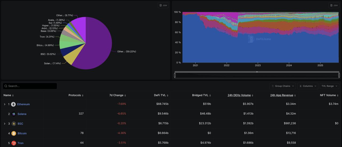Viewport: 342px width, 147px height.
Task: Open the TVL Range dropdown
Action: tap(329, 86)
